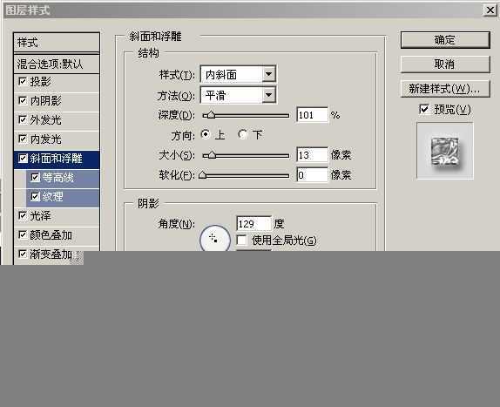The height and width of the screenshot is (407, 500).
Task: Uncheck the 外发光 checkbox
Action: click(x=23, y=120)
